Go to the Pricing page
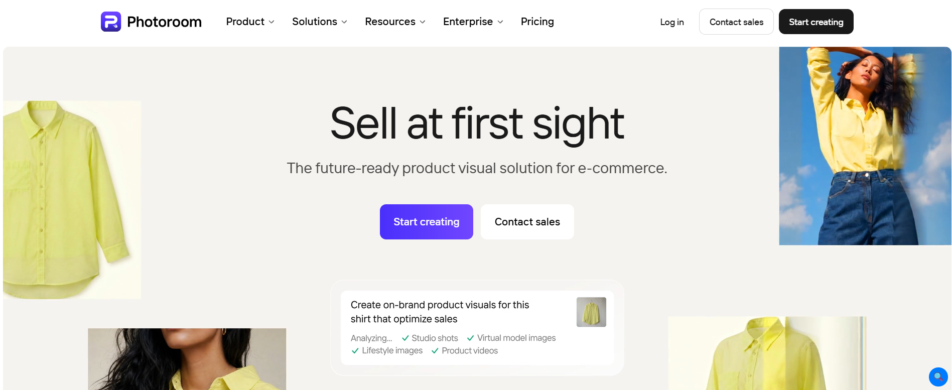This screenshot has height=390, width=952. 537,22
